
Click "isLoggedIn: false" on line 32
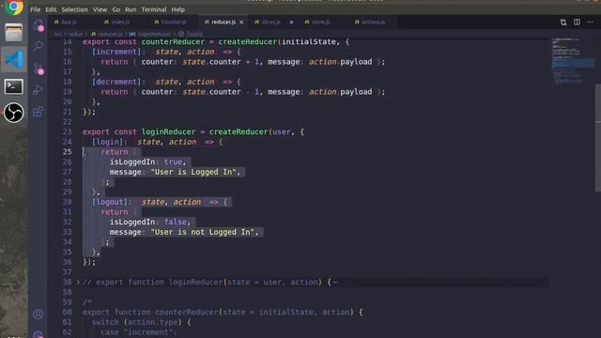tap(148, 222)
